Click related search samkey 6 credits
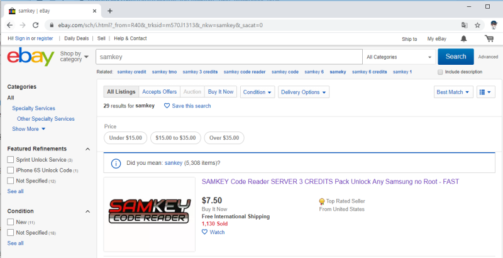Viewport: 503px width, 258px height. coord(369,72)
